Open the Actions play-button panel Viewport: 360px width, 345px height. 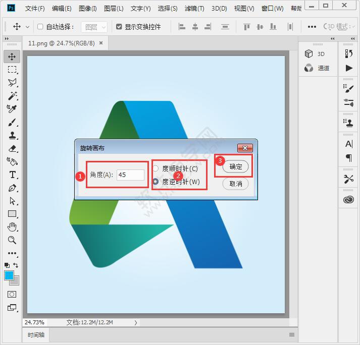(349, 68)
